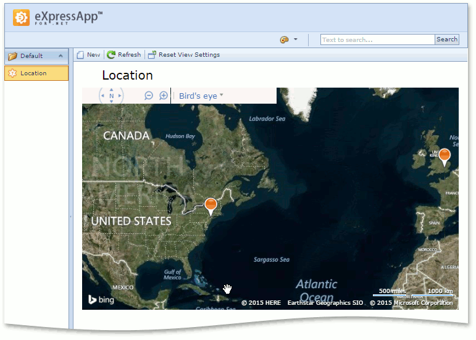
Task: Click the N compass center
Action: 111,96
